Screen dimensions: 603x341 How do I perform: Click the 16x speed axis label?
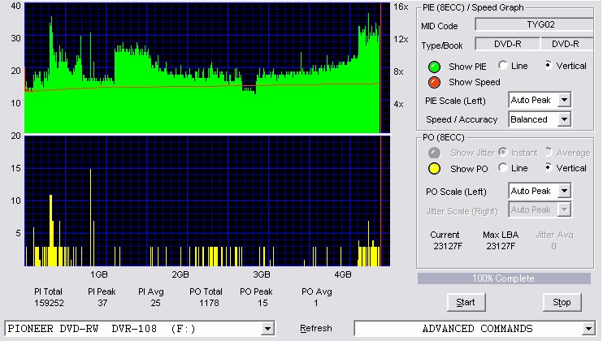coord(401,7)
